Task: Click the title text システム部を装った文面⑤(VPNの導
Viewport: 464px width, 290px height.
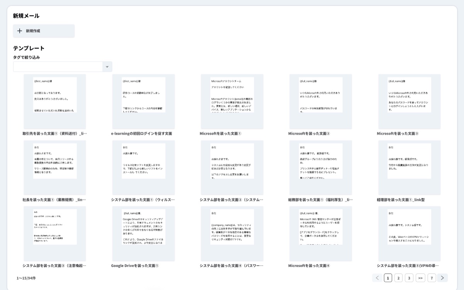Action: click(x=408, y=266)
